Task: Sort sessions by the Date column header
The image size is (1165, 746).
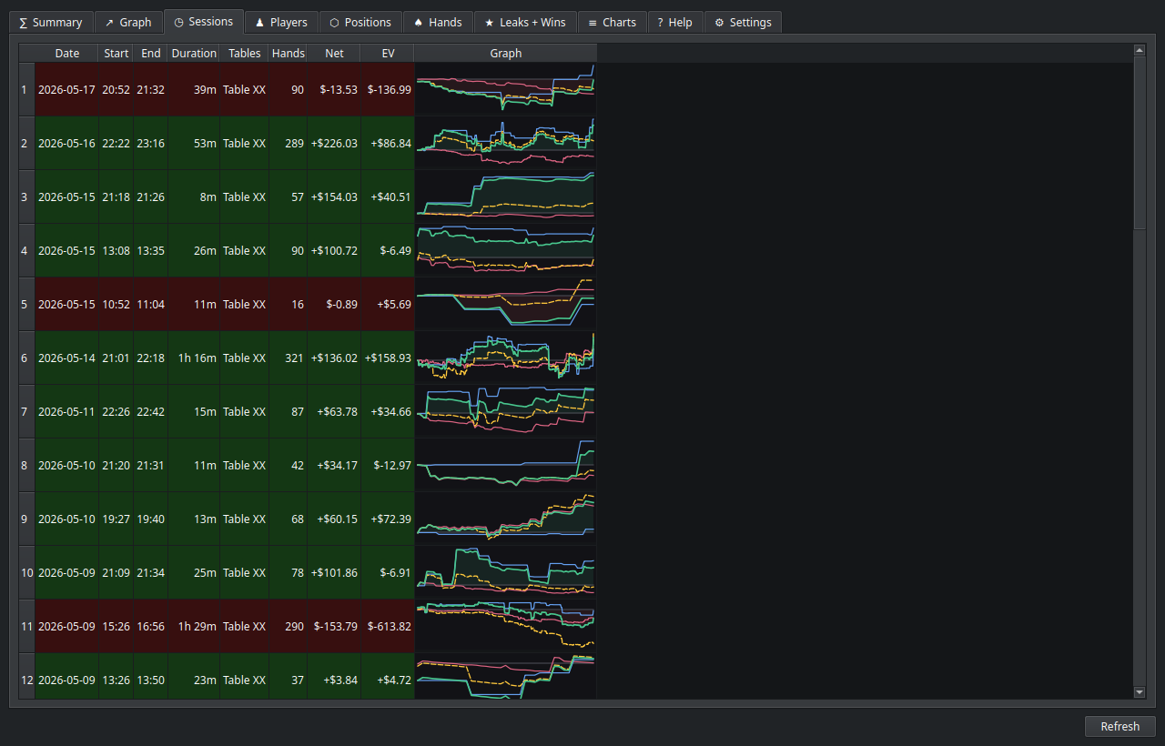Action: 67,53
